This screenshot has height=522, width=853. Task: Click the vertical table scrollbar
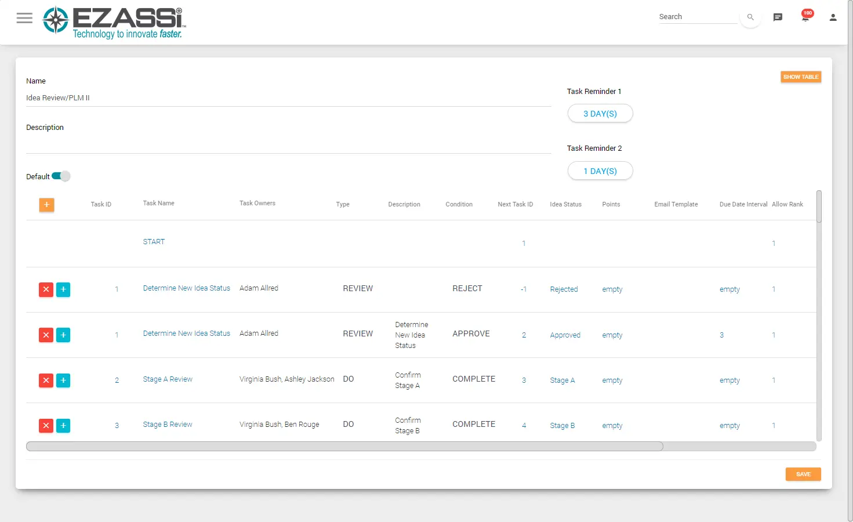tap(819, 206)
